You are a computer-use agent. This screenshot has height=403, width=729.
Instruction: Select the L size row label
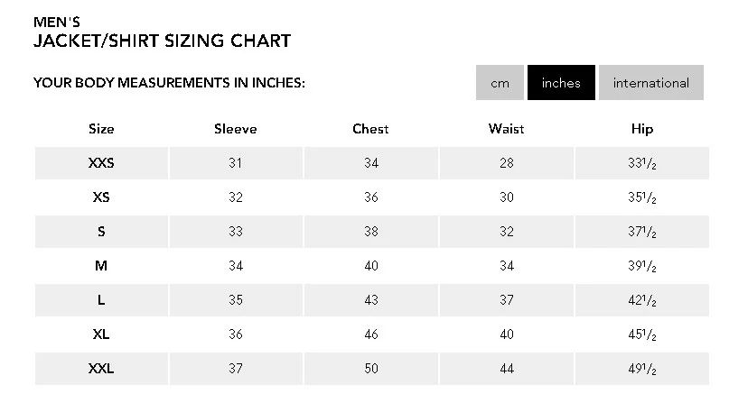(101, 300)
